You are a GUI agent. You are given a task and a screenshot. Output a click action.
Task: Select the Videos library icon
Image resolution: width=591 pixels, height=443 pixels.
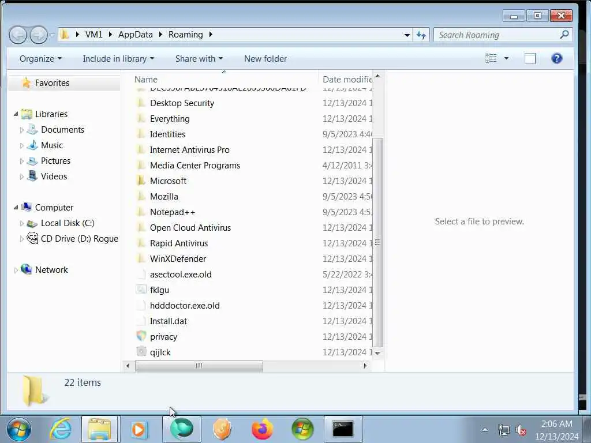32,176
